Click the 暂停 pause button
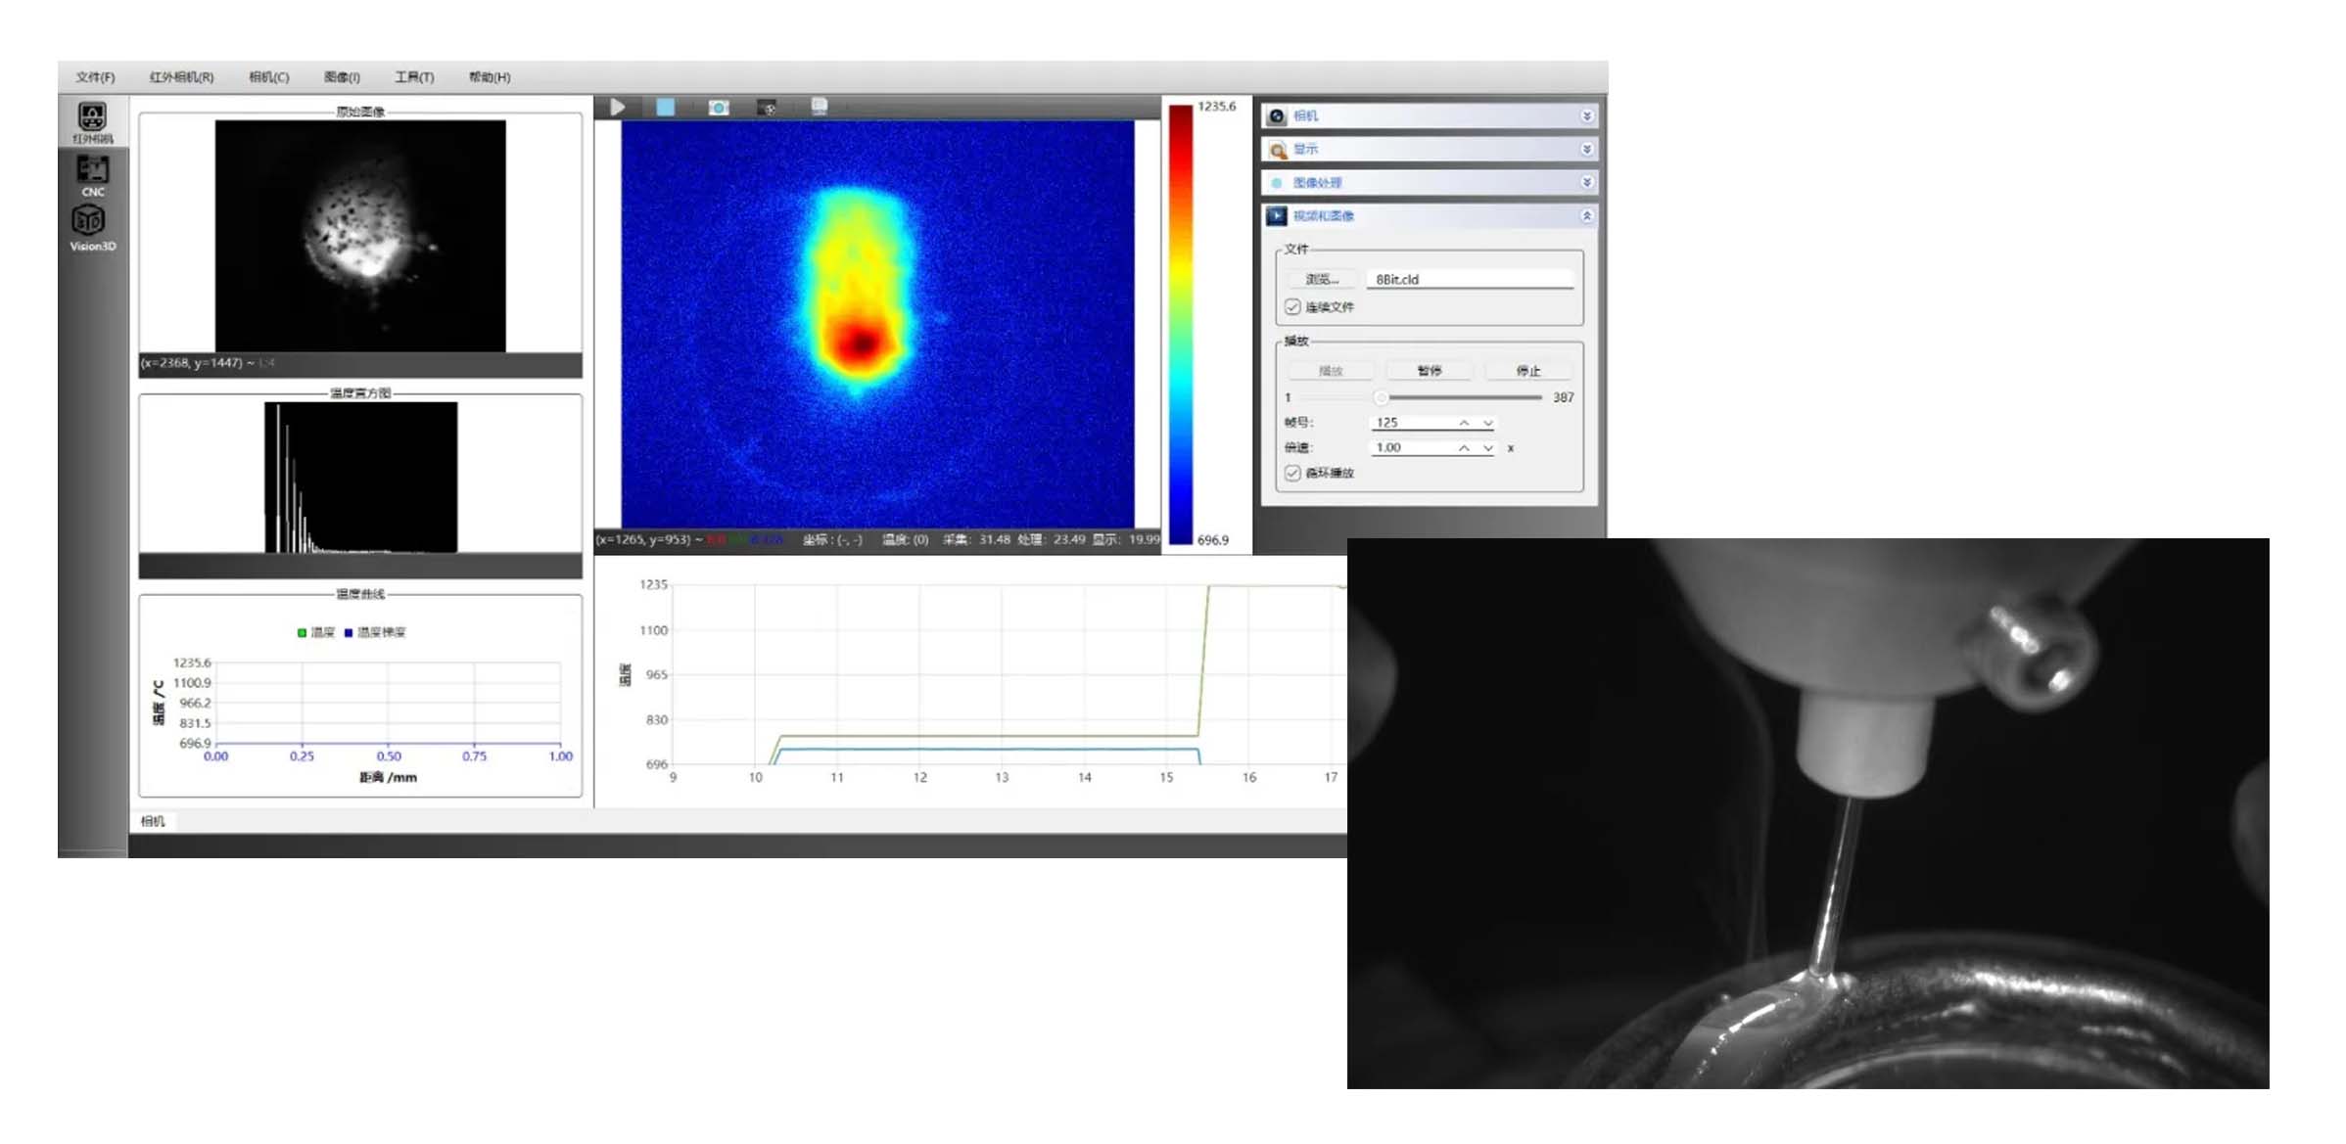The width and height of the screenshot is (2346, 1144). click(x=1429, y=371)
